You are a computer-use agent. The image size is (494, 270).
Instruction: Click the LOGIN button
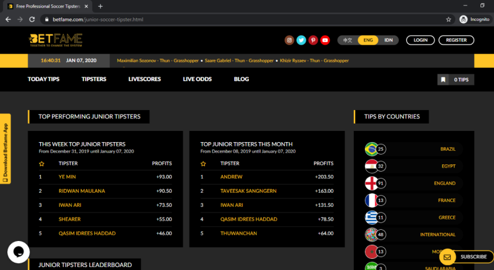click(421, 40)
